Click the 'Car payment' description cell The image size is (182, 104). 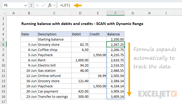click(54, 91)
